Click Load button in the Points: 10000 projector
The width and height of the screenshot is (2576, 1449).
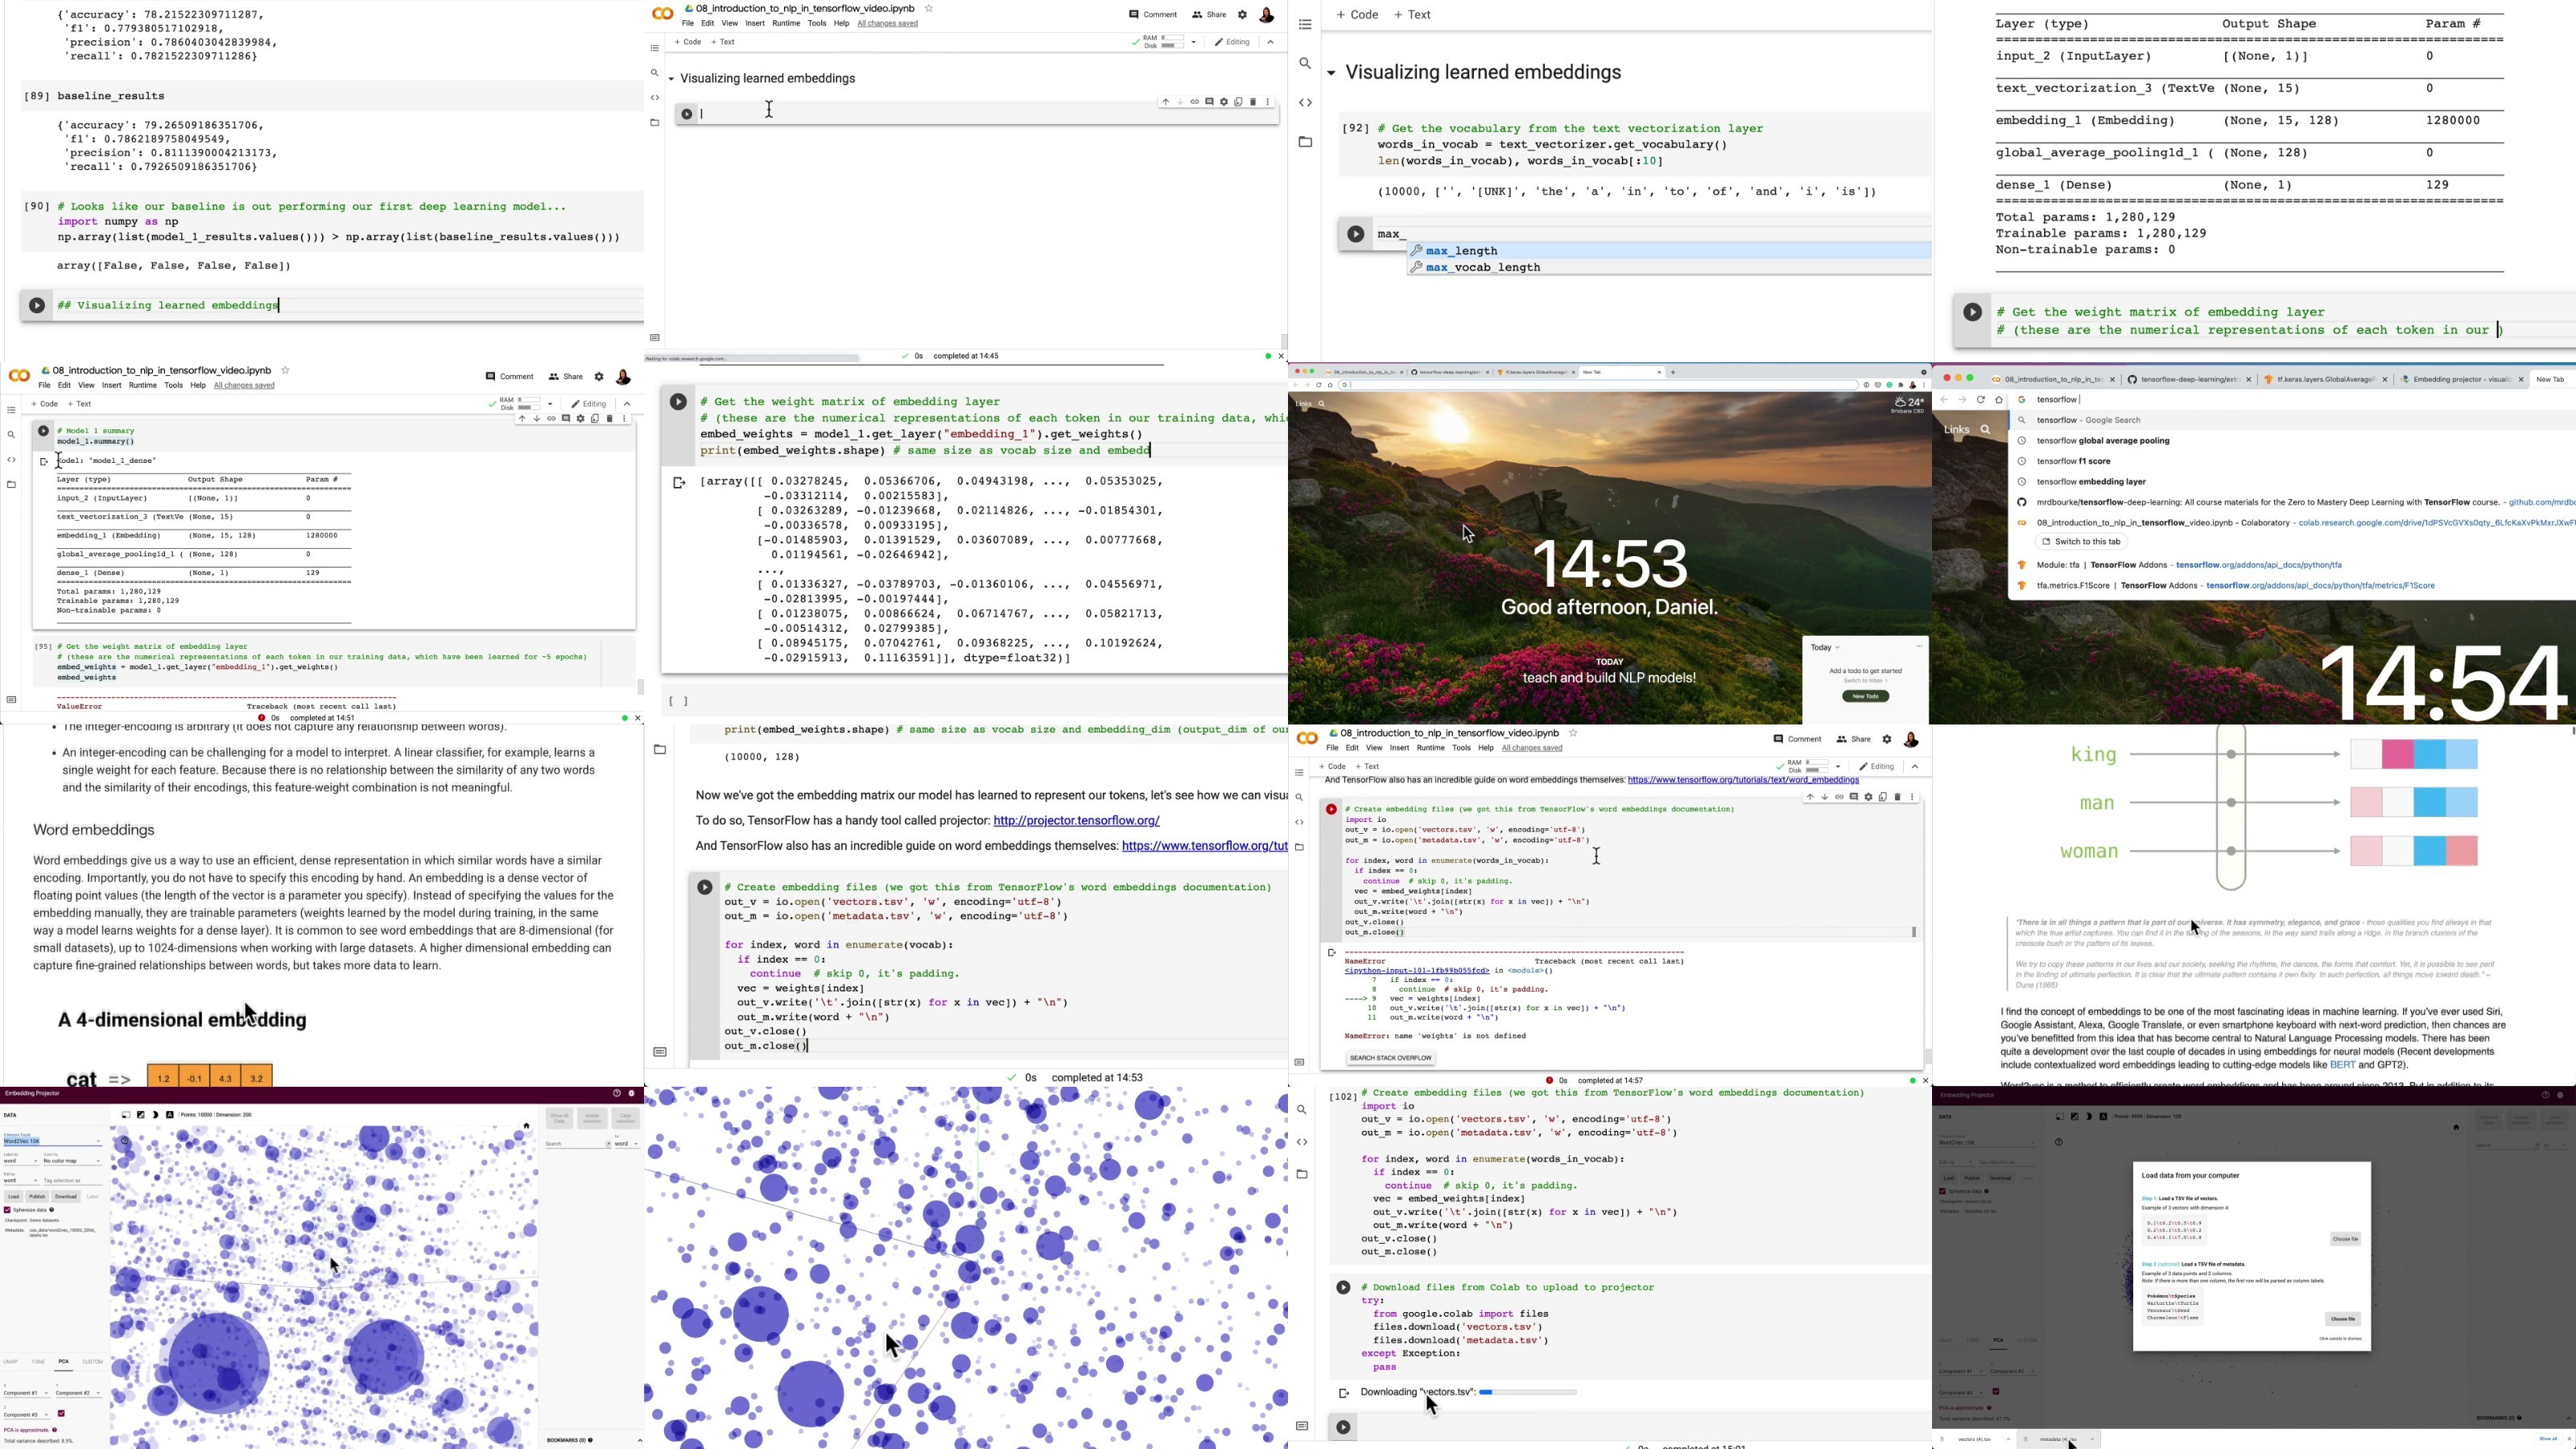(x=13, y=1197)
